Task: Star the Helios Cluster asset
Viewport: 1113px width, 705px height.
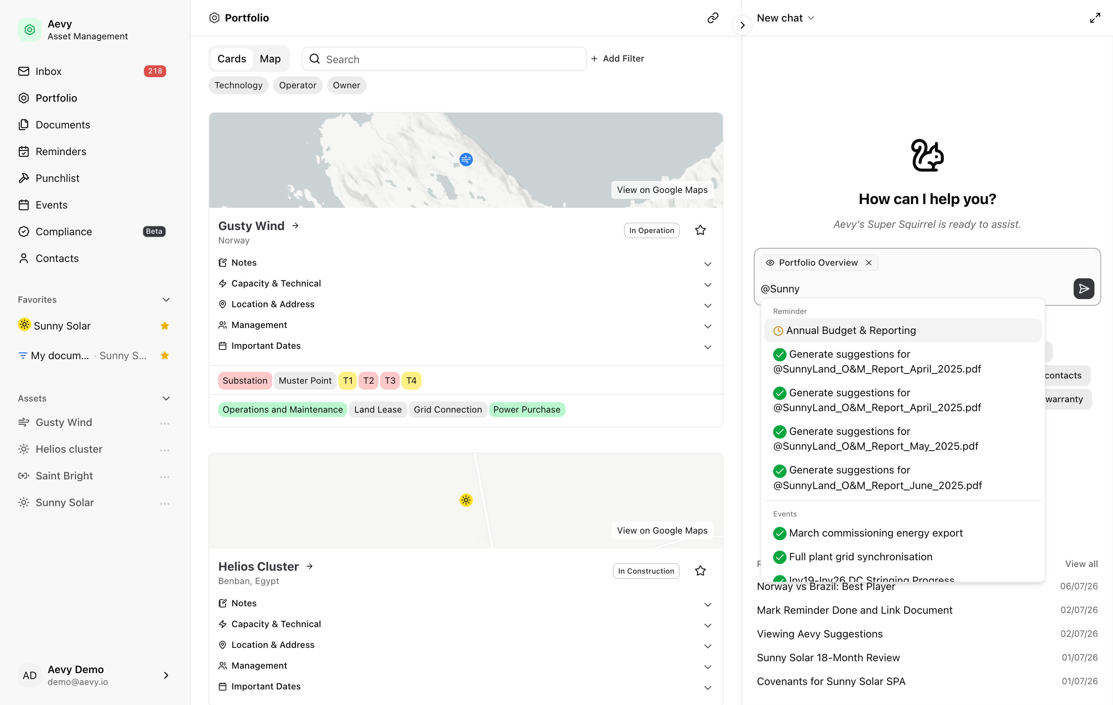Action: [700, 570]
